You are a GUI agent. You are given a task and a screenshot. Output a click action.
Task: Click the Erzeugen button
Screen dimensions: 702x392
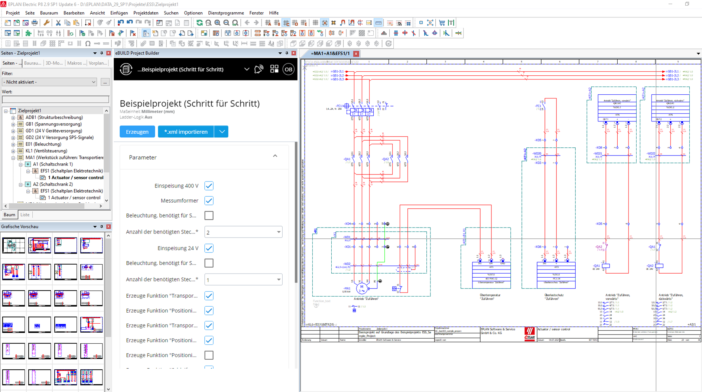(137, 132)
